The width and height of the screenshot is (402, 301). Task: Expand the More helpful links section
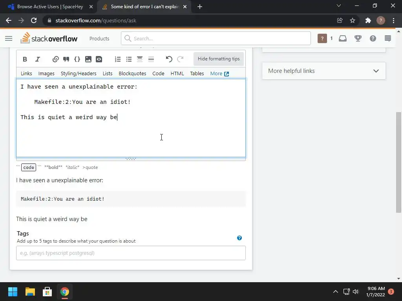(324, 71)
